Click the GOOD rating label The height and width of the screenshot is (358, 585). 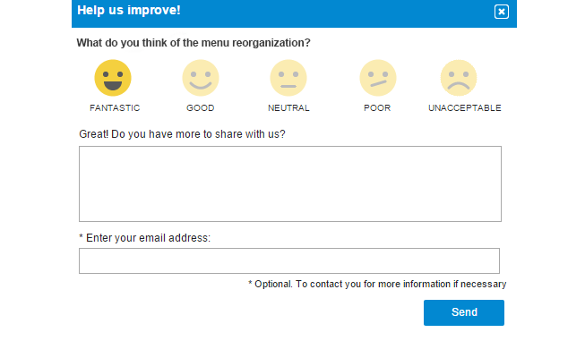click(201, 108)
